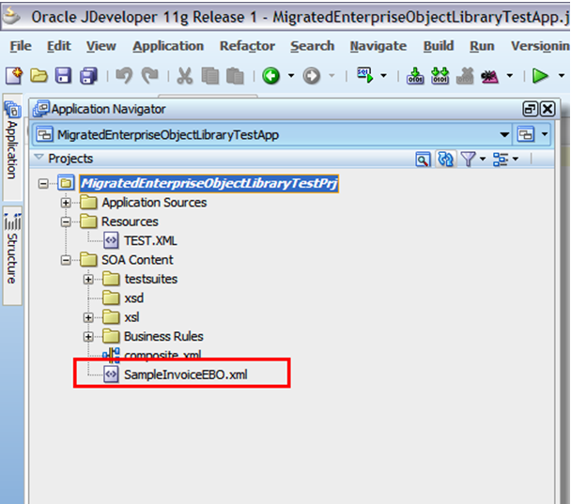Expand the testsuites folder
571x504 pixels.
(x=88, y=279)
